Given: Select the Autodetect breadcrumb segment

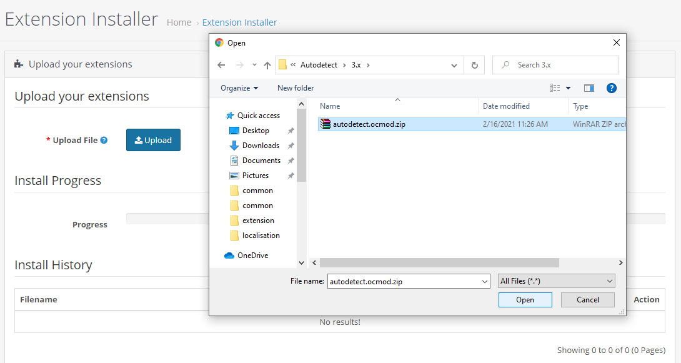Looking at the screenshot, I should click(319, 65).
